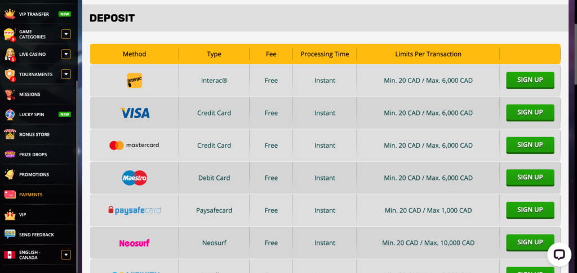Click the Live Casino dealer icon
Image resolution: width=577 pixels, height=273 pixels.
point(10,55)
